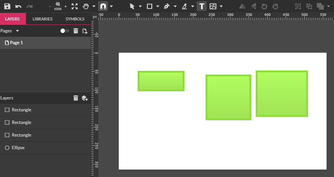Activate the Hand pan tool

coord(86,6)
